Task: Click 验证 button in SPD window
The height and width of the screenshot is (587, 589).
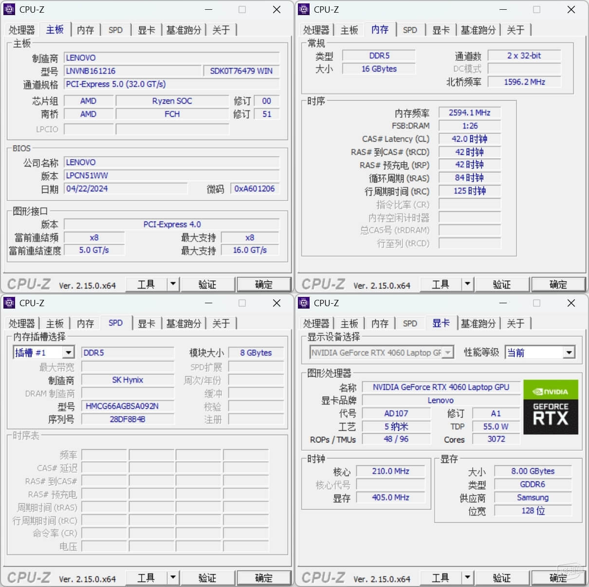Action: click(x=207, y=577)
